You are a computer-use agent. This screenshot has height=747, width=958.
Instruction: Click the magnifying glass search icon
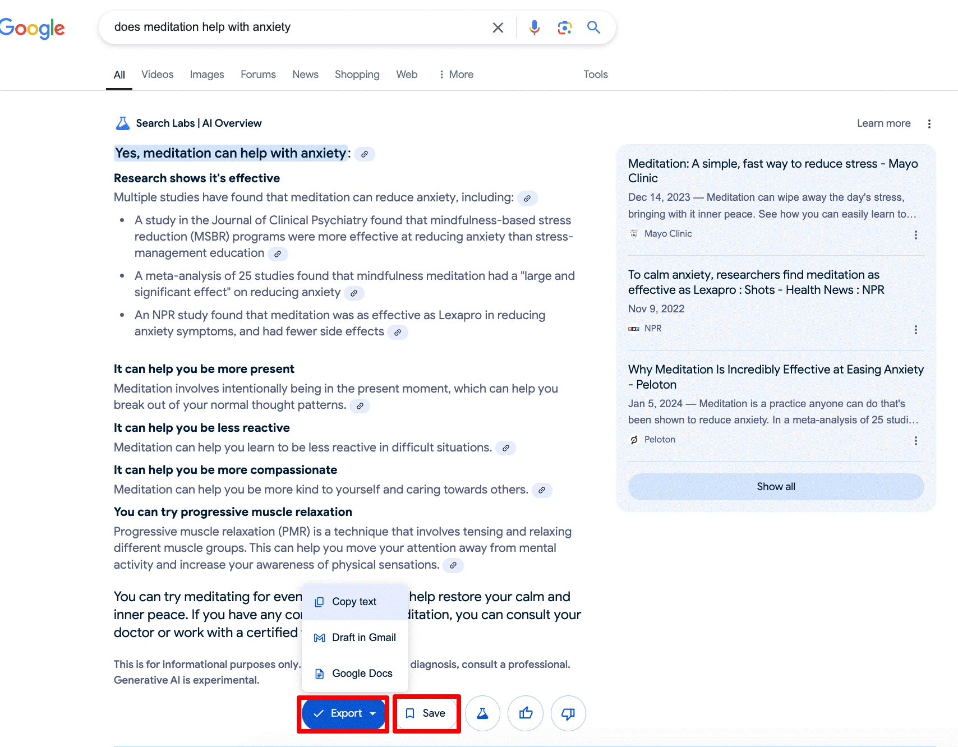coord(593,27)
